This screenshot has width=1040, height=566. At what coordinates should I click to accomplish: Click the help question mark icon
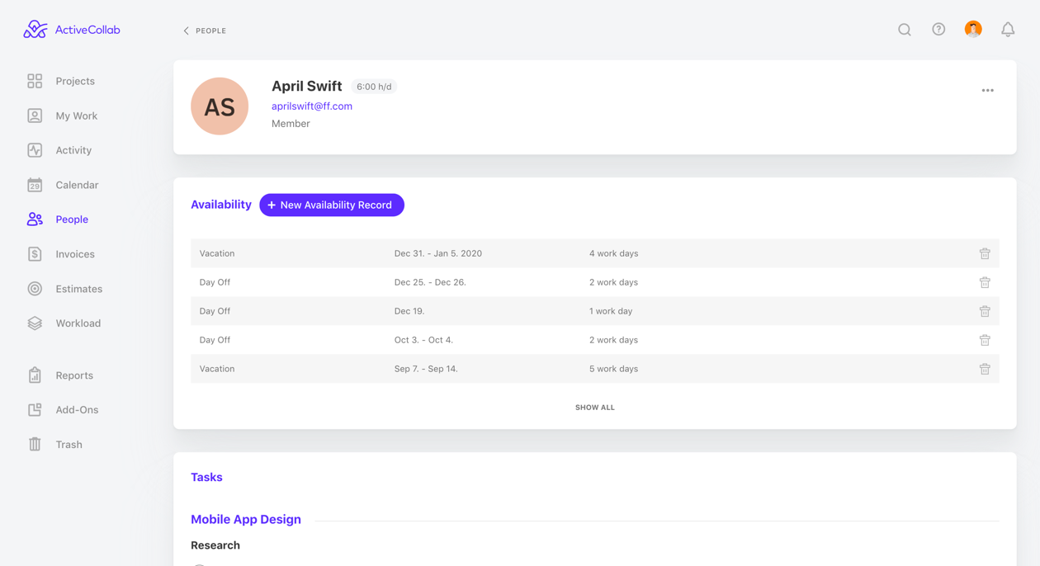click(938, 30)
